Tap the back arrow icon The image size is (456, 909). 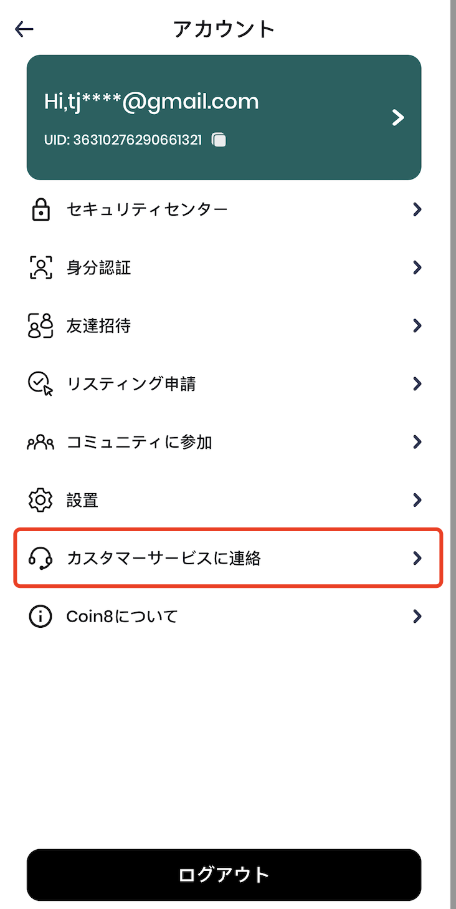[x=24, y=29]
